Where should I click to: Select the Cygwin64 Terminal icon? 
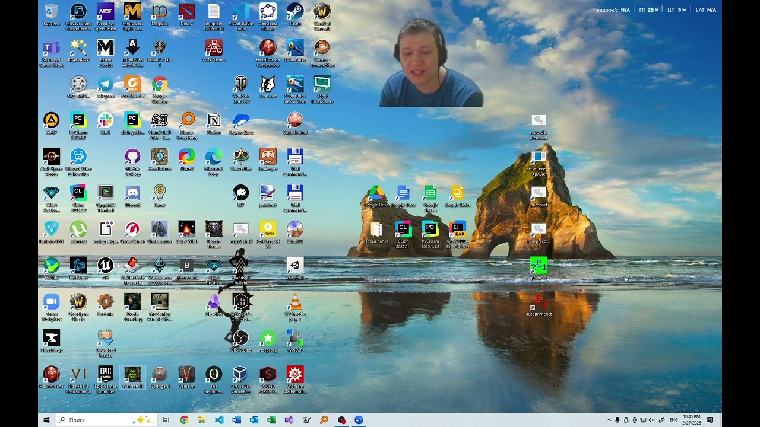pos(106,199)
